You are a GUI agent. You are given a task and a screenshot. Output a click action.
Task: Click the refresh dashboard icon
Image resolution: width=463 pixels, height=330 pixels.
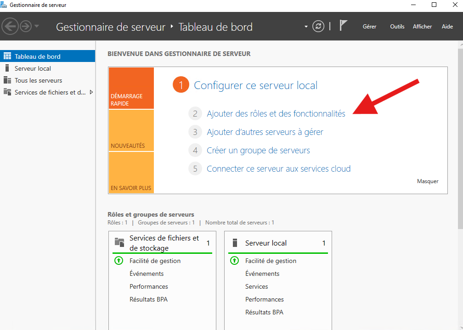click(318, 27)
